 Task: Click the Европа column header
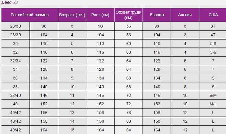[157, 15]
